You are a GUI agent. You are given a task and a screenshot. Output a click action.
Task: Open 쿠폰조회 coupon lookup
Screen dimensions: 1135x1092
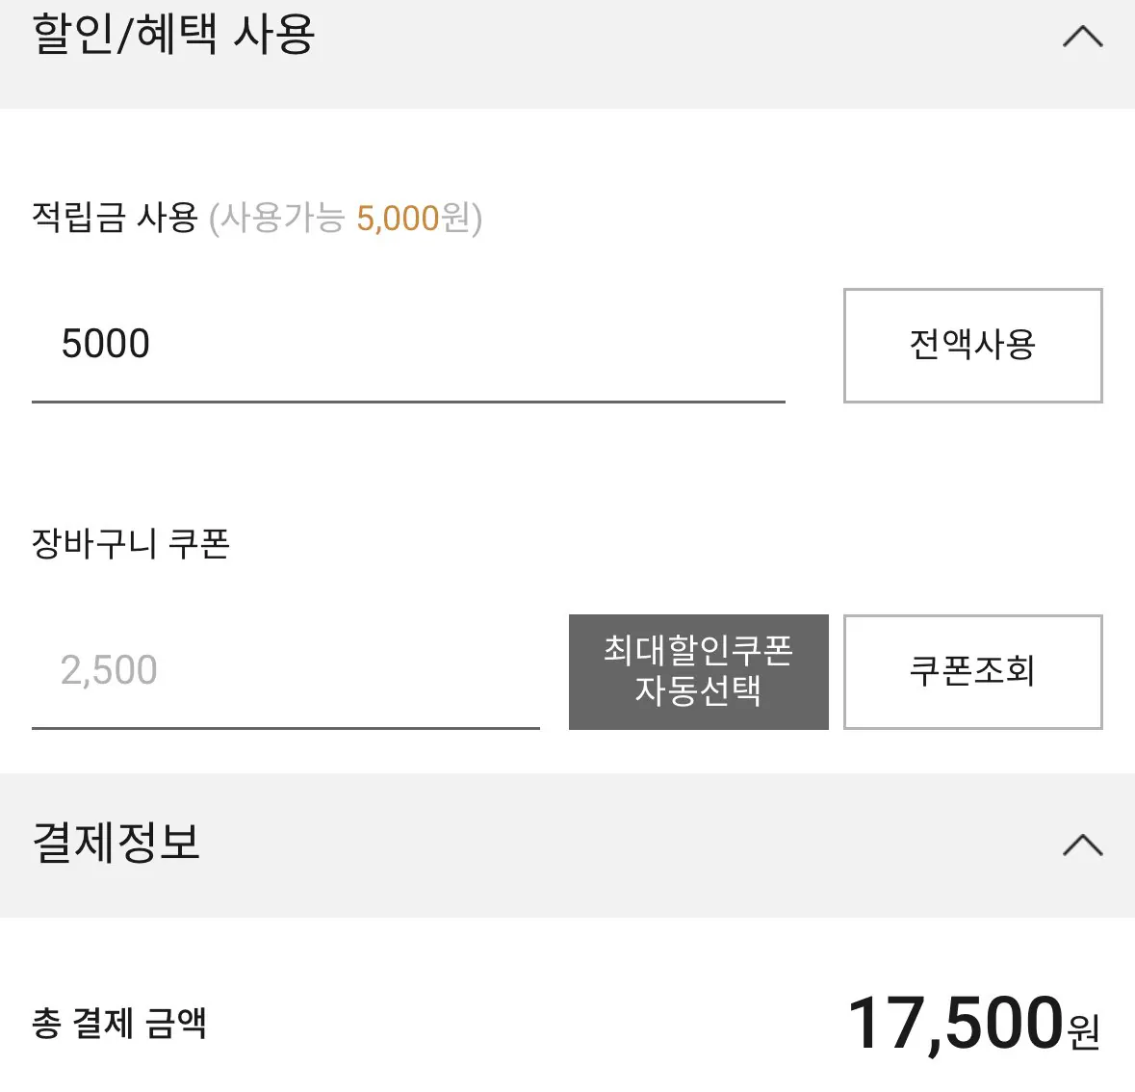tap(972, 671)
